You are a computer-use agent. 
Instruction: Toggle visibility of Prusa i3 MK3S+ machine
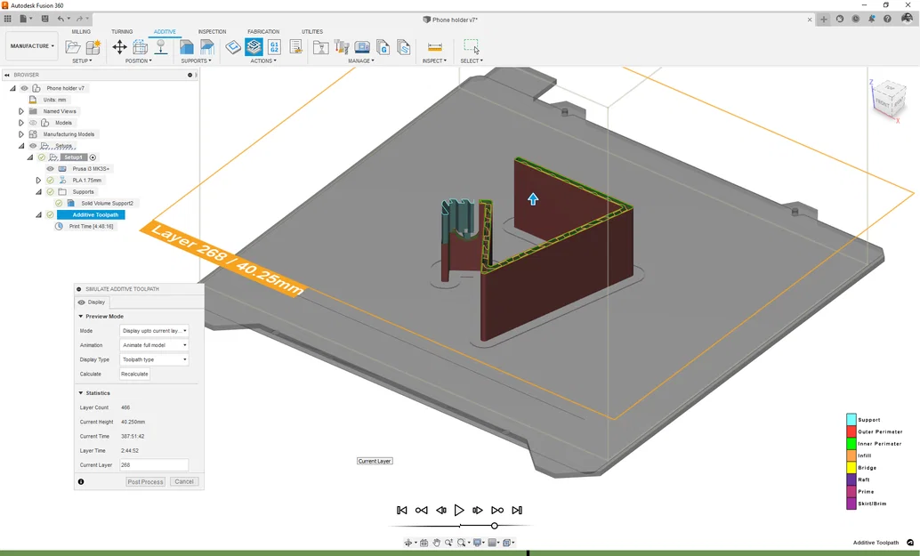pos(51,168)
